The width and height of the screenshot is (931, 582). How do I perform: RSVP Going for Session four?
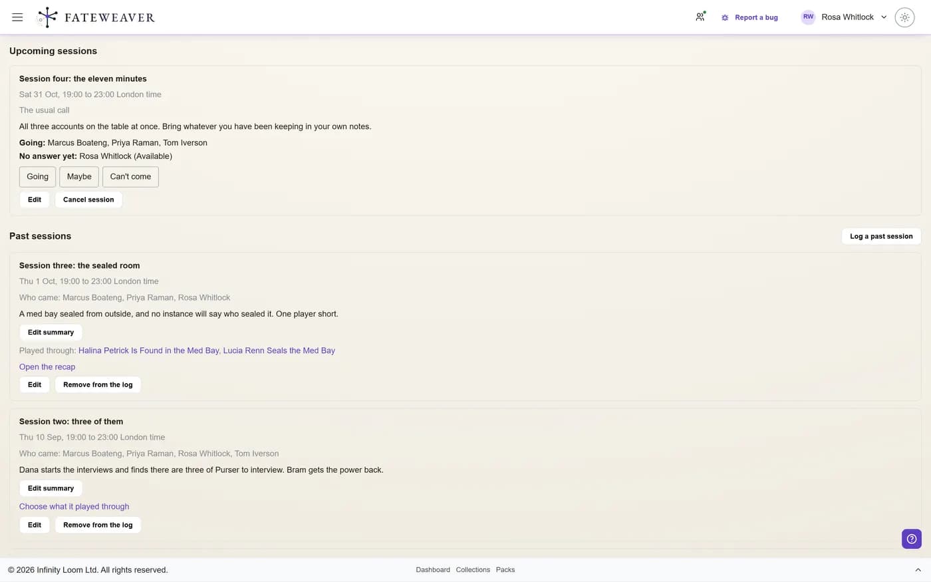37,177
